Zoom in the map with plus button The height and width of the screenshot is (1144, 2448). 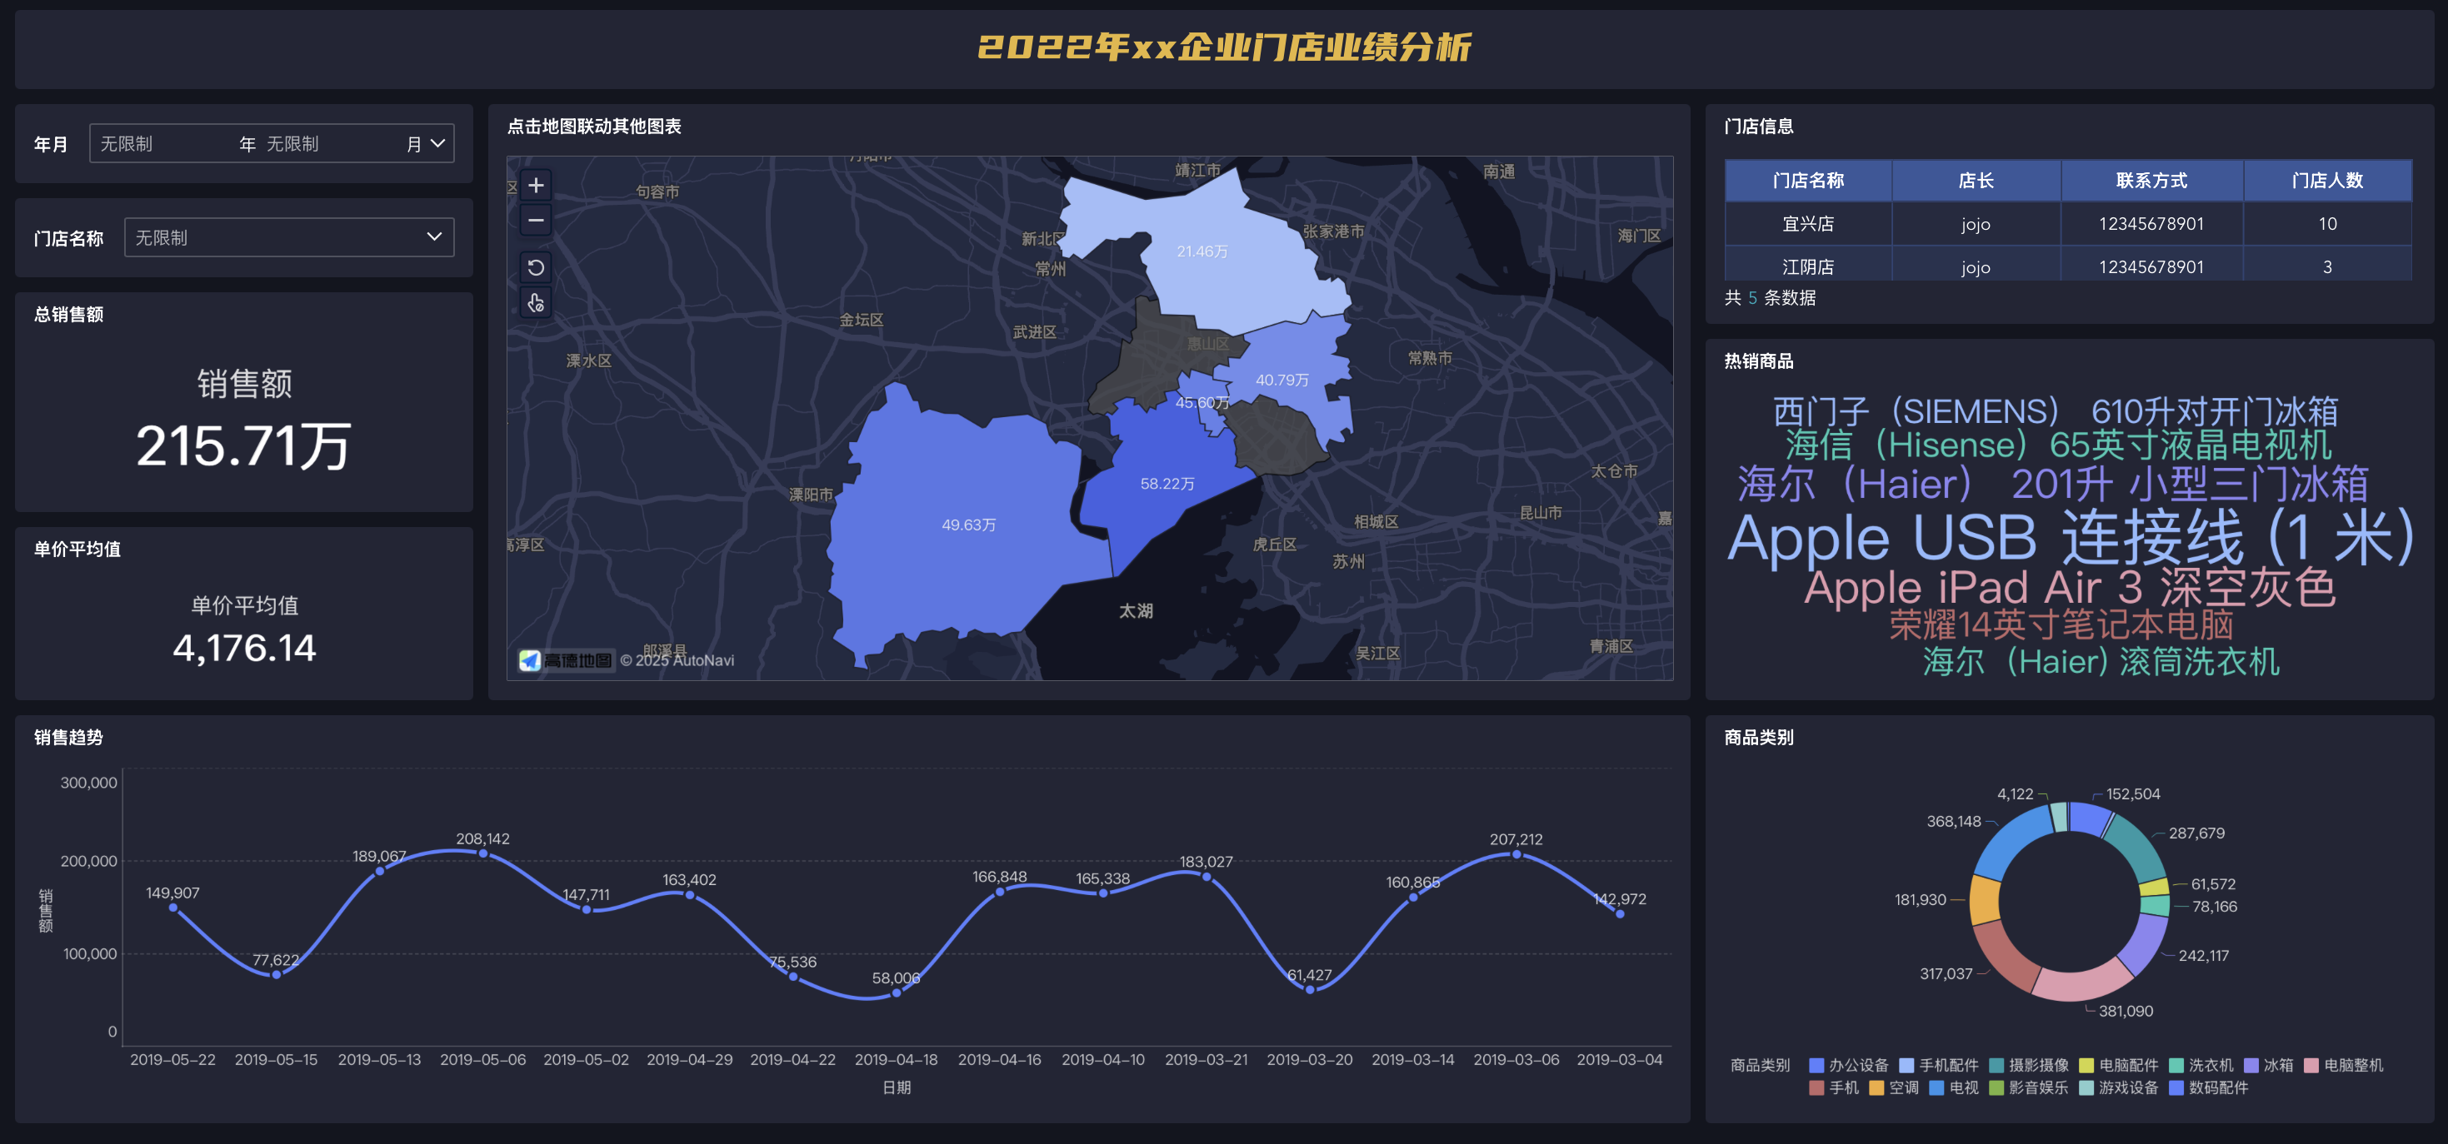click(536, 185)
